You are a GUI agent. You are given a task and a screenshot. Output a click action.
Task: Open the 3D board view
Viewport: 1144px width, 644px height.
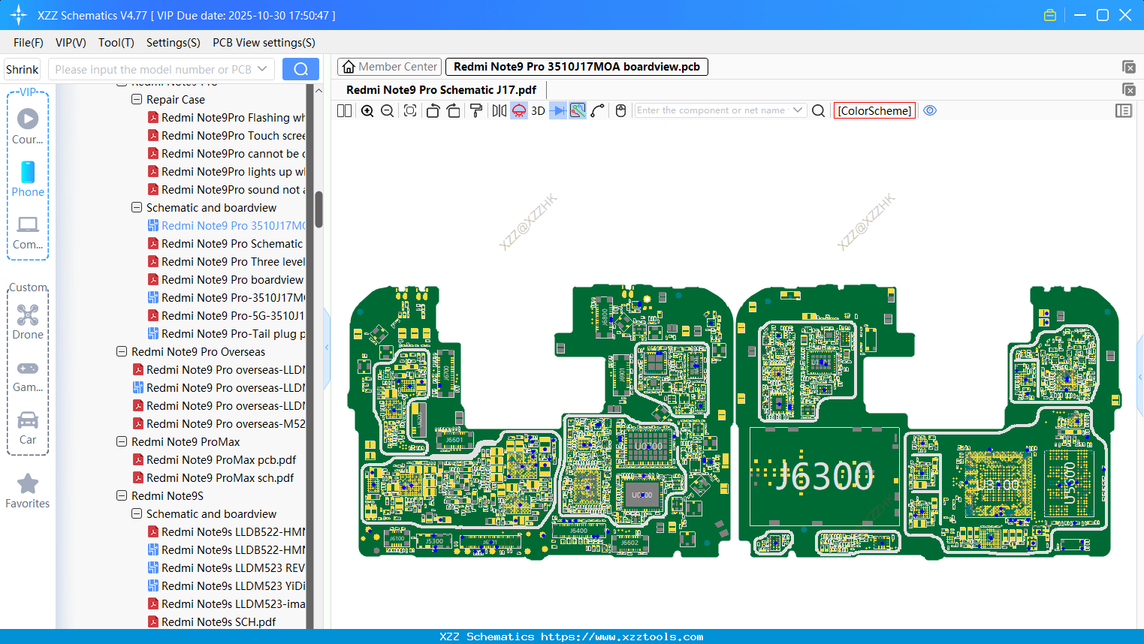[x=538, y=111]
